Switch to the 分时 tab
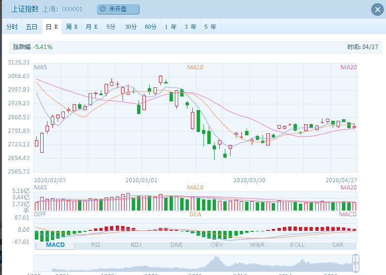This screenshot has width=386, height=275. 12,27
